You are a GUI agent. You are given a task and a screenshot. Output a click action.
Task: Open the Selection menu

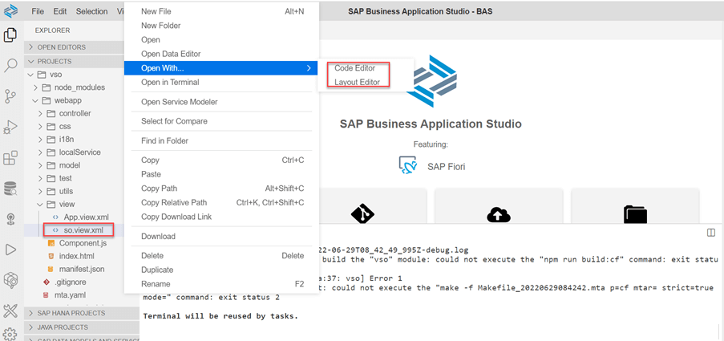pyautogui.click(x=92, y=11)
